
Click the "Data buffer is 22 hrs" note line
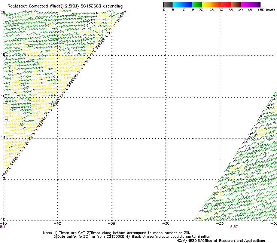[x=132, y=237]
